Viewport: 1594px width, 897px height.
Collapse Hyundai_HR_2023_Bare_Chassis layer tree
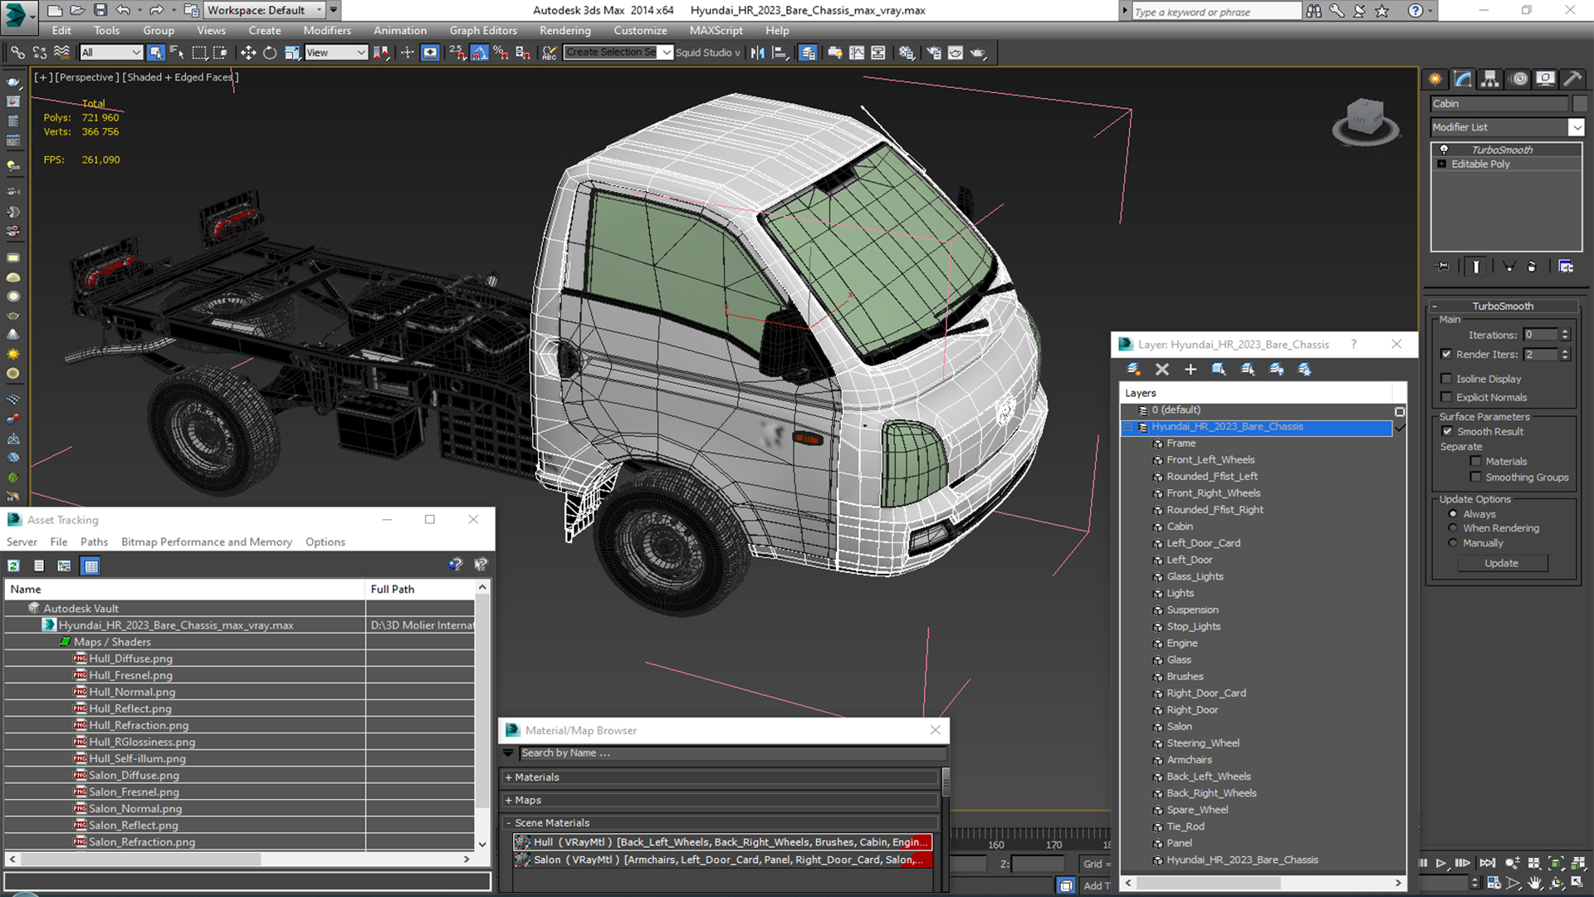click(x=1127, y=427)
